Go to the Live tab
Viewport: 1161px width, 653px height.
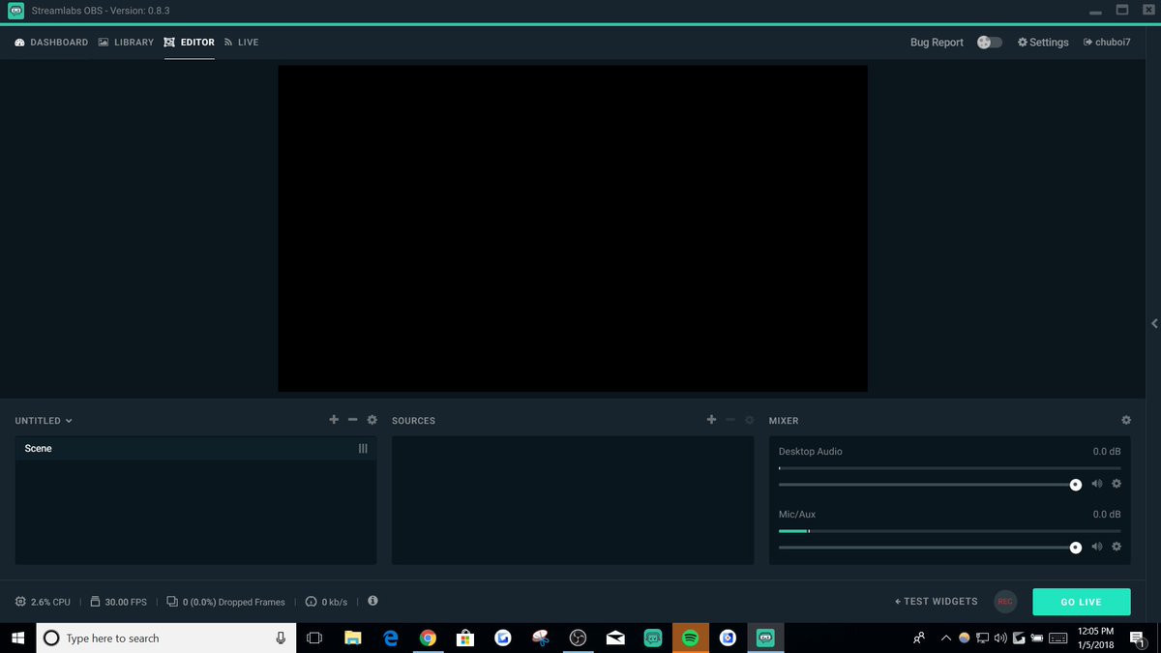(241, 43)
